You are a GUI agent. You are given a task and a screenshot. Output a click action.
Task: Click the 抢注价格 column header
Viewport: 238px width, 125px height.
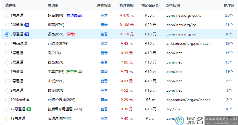(127, 6)
